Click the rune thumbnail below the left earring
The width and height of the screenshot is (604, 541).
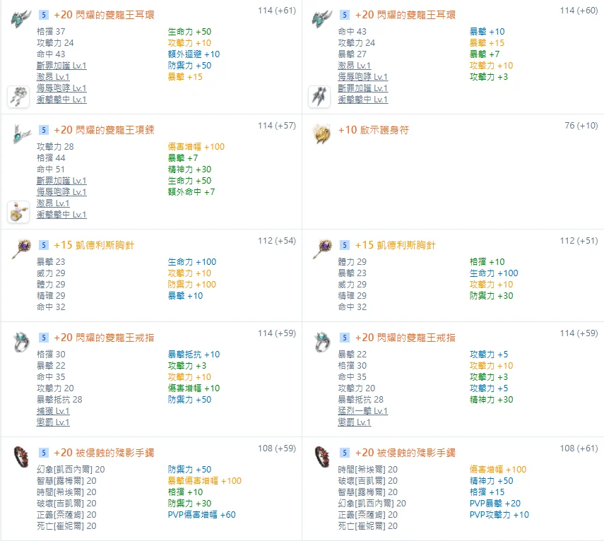18,97
